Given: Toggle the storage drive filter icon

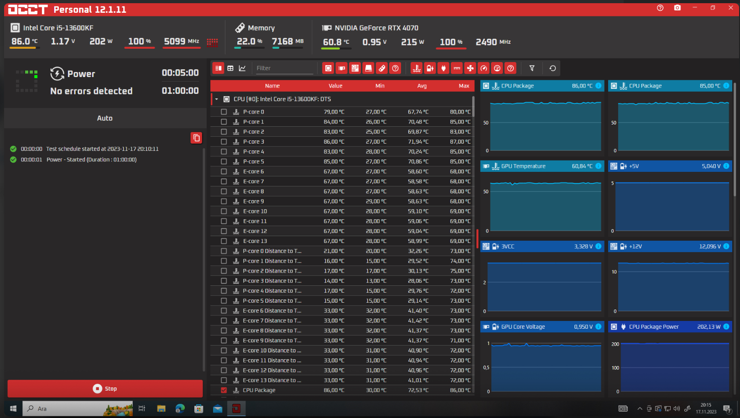Looking at the screenshot, I should [x=369, y=68].
